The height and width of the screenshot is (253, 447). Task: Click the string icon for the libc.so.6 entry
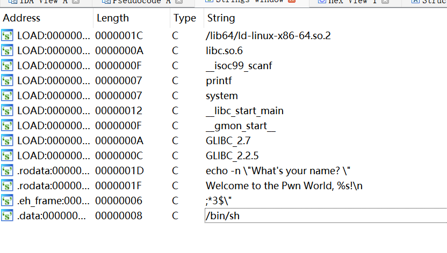8,51
